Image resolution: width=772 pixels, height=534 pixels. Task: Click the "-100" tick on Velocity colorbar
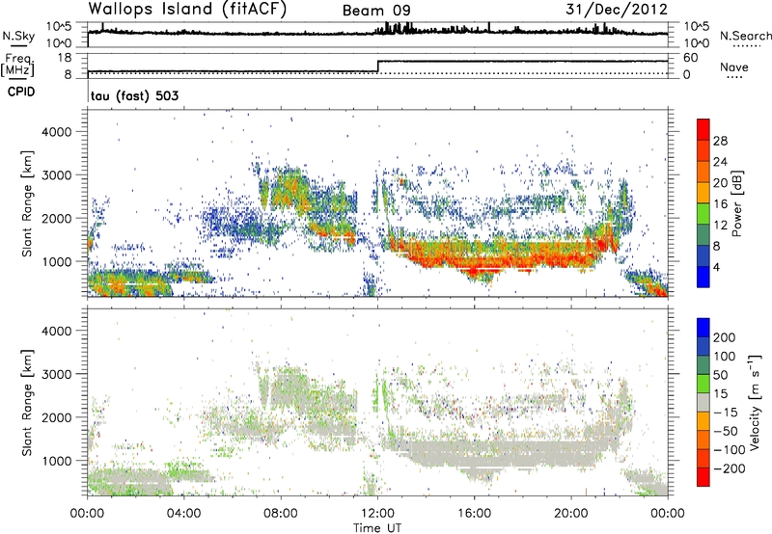pyautogui.click(x=729, y=450)
